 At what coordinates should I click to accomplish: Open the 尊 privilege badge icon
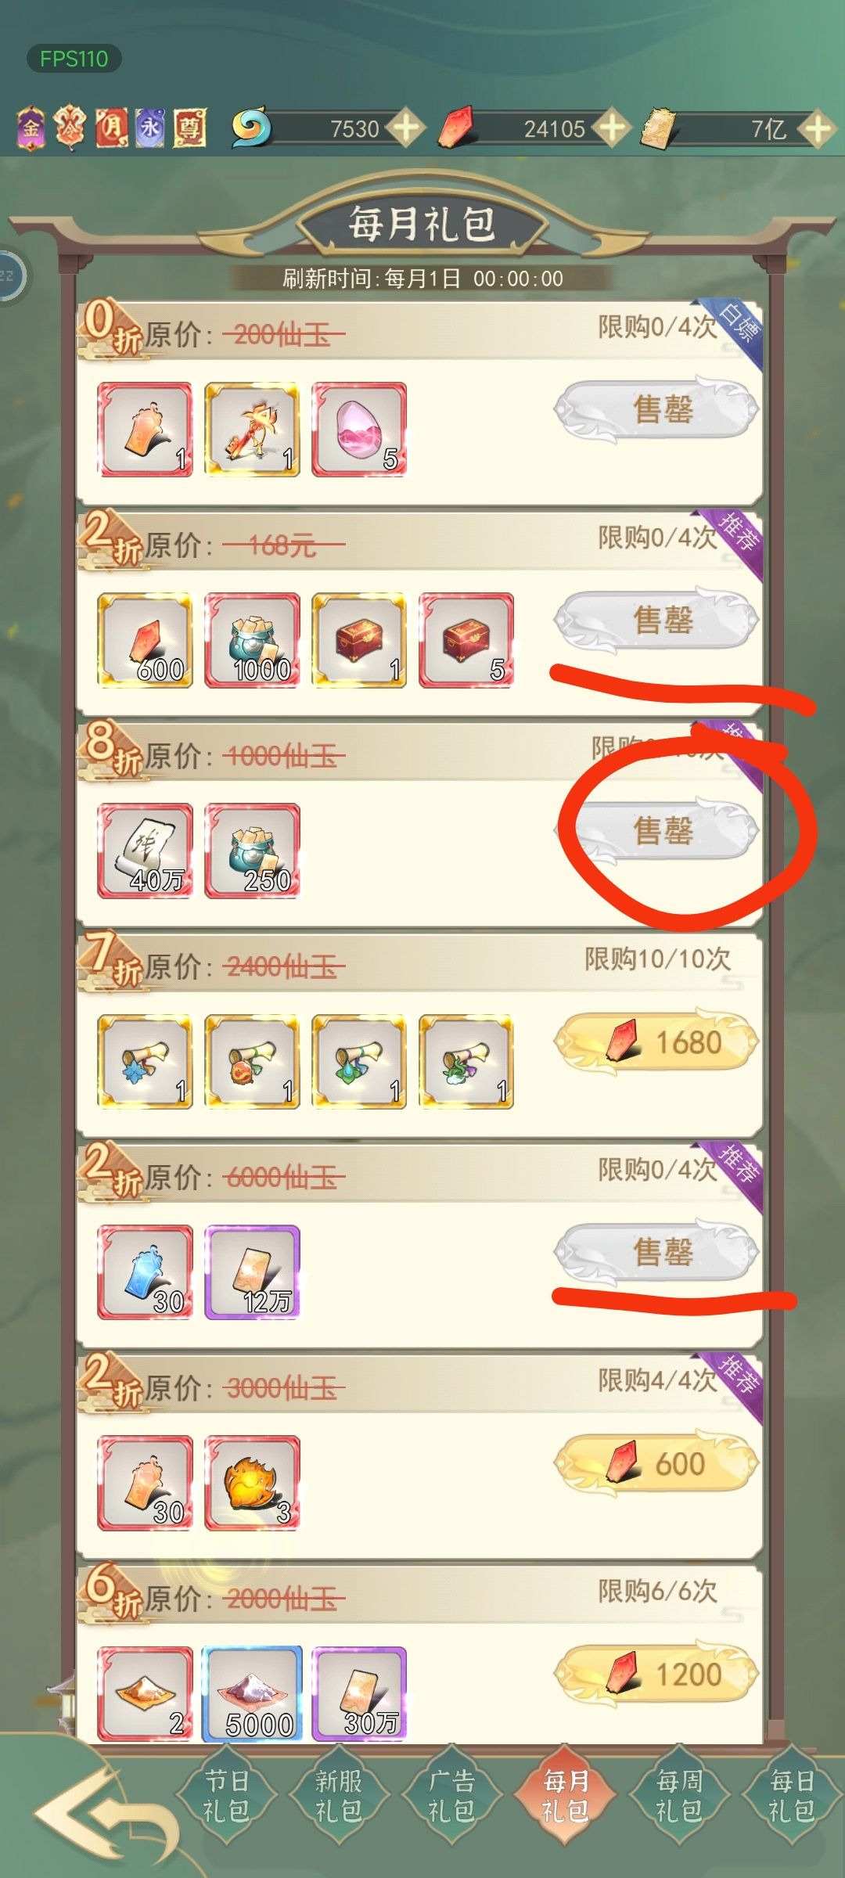[189, 128]
